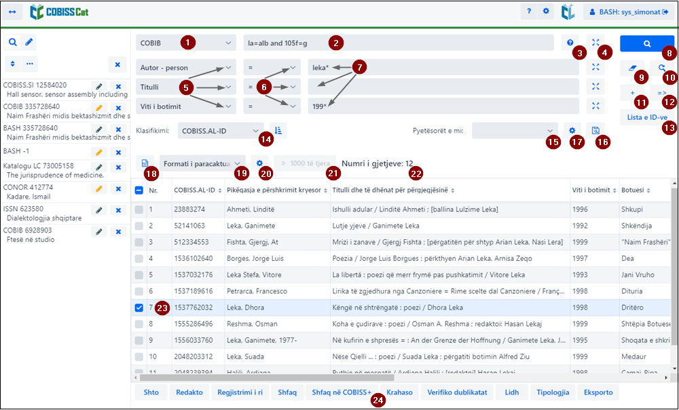Screen dimensions: 679x410
Task: Uncheck row 7 Leka, Dhora
Action: (x=139, y=308)
